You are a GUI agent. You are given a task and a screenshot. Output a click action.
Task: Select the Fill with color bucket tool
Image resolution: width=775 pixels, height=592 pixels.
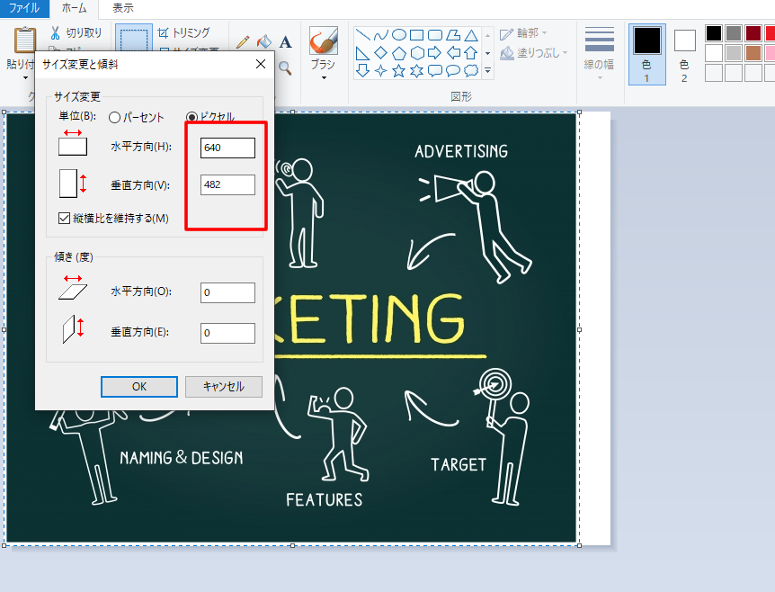point(263,41)
